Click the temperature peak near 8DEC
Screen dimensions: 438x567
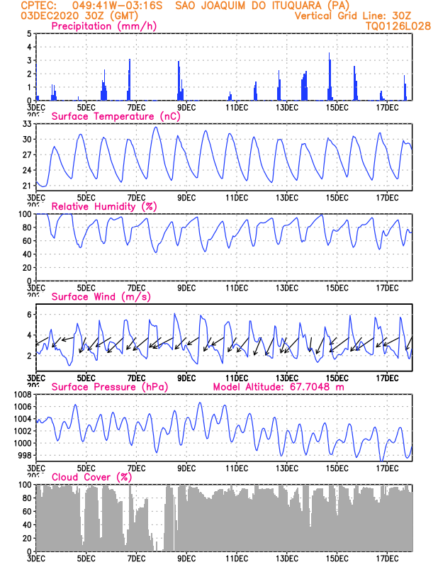[156, 128]
